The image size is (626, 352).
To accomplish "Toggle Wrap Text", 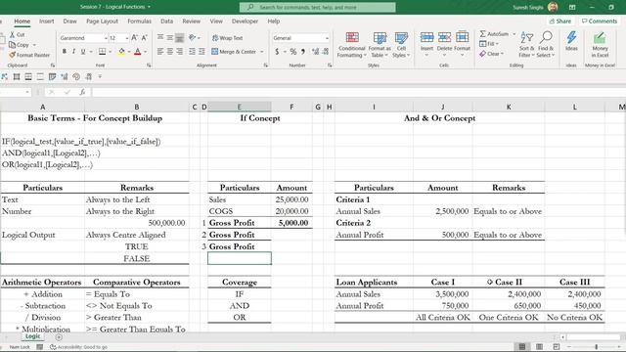I will click(227, 38).
